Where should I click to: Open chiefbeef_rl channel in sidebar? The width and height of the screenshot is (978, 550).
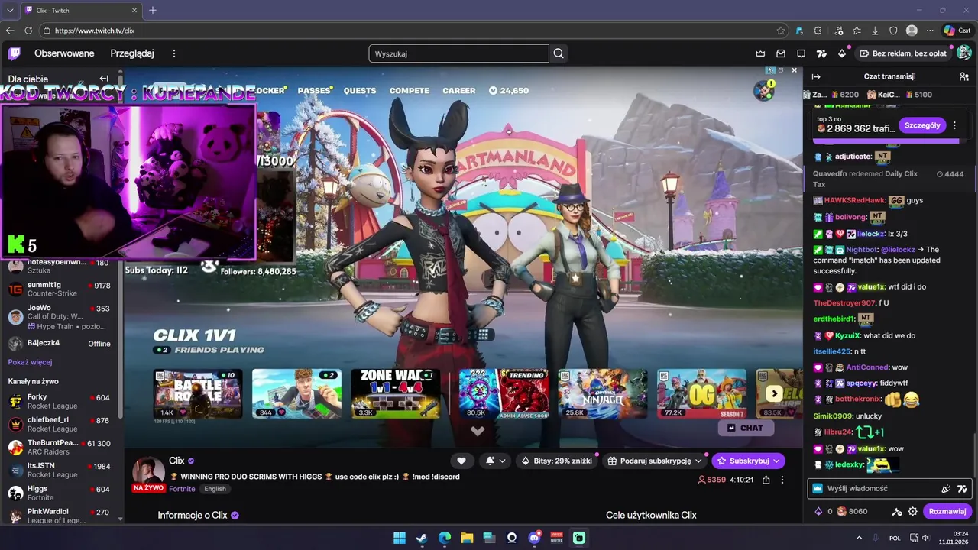tap(60, 424)
